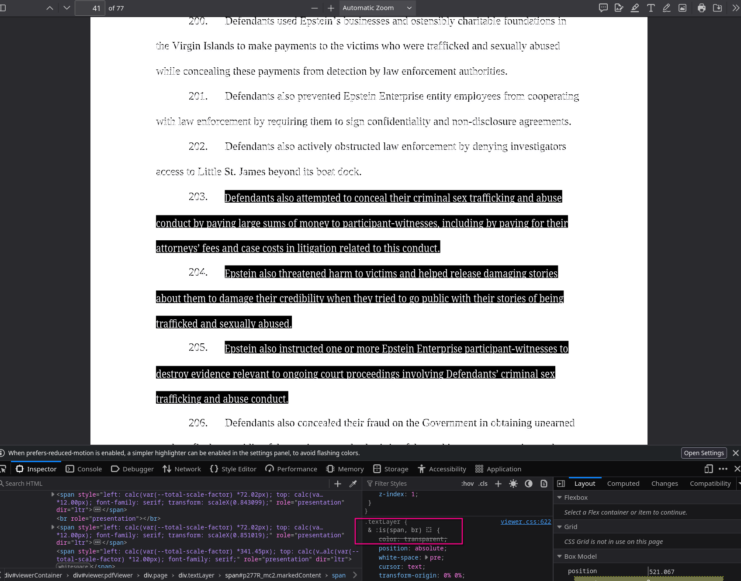
Task: Select the add image annotation tool
Action: coord(682,8)
